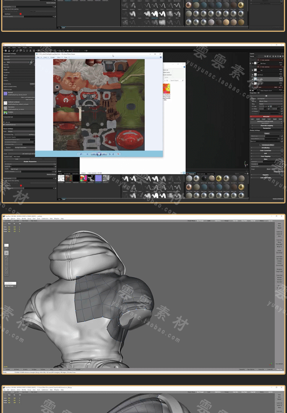Click Substance Painter viewport axis gizmo
The width and height of the screenshot is (287, 413).
coord(246,164)
